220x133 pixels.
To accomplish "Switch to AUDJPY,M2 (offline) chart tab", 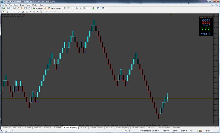I will point(138,128).
